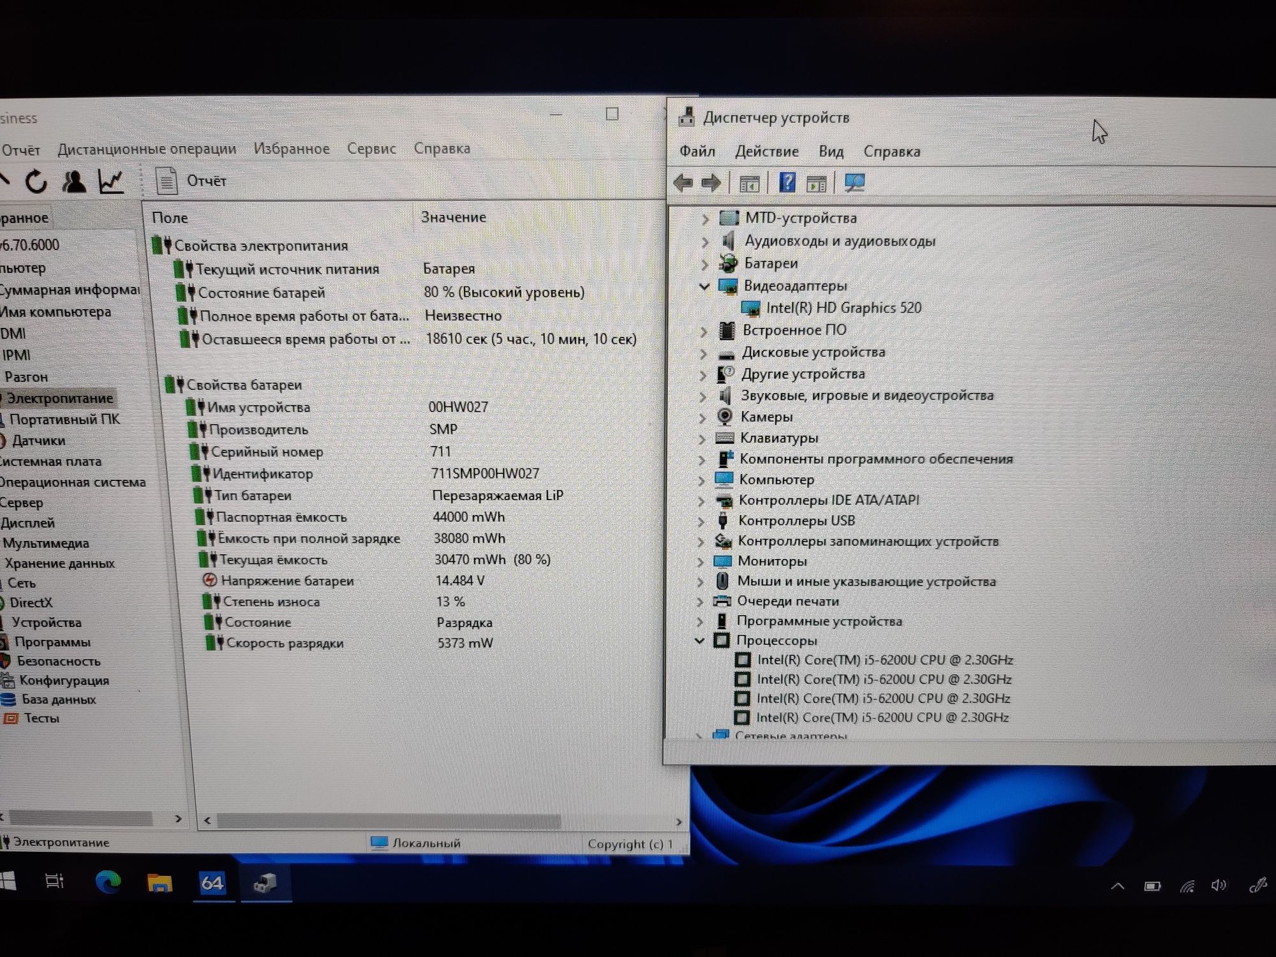This screenshot has height=957, width=1276.
Task: Click right arrow of sidebar horizontal scrollbar
Action: point(178,819)
